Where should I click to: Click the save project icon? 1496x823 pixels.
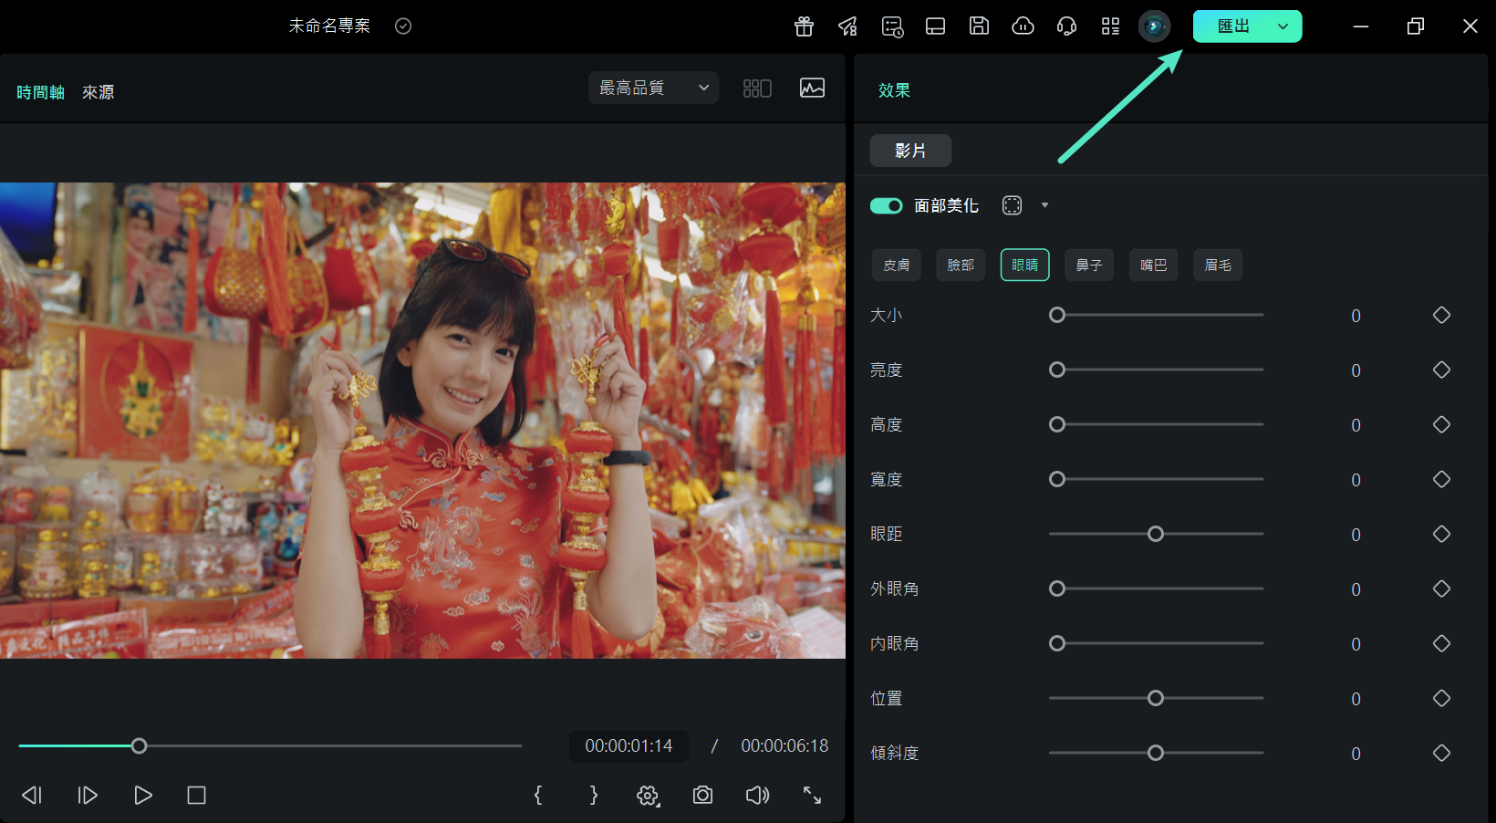point(979,26)
